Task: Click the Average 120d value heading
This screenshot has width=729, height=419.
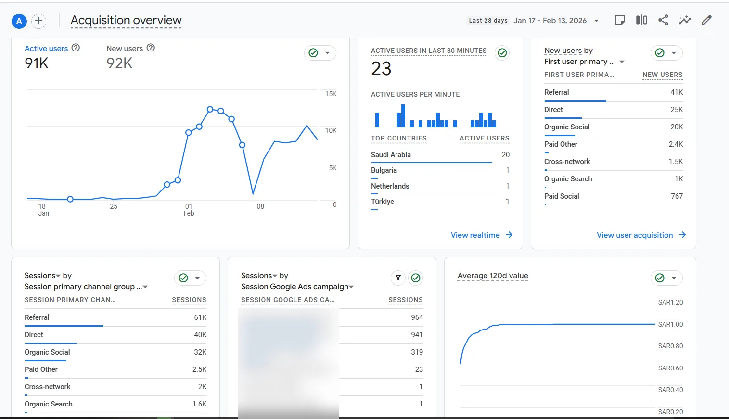Action: coord(493,276)
